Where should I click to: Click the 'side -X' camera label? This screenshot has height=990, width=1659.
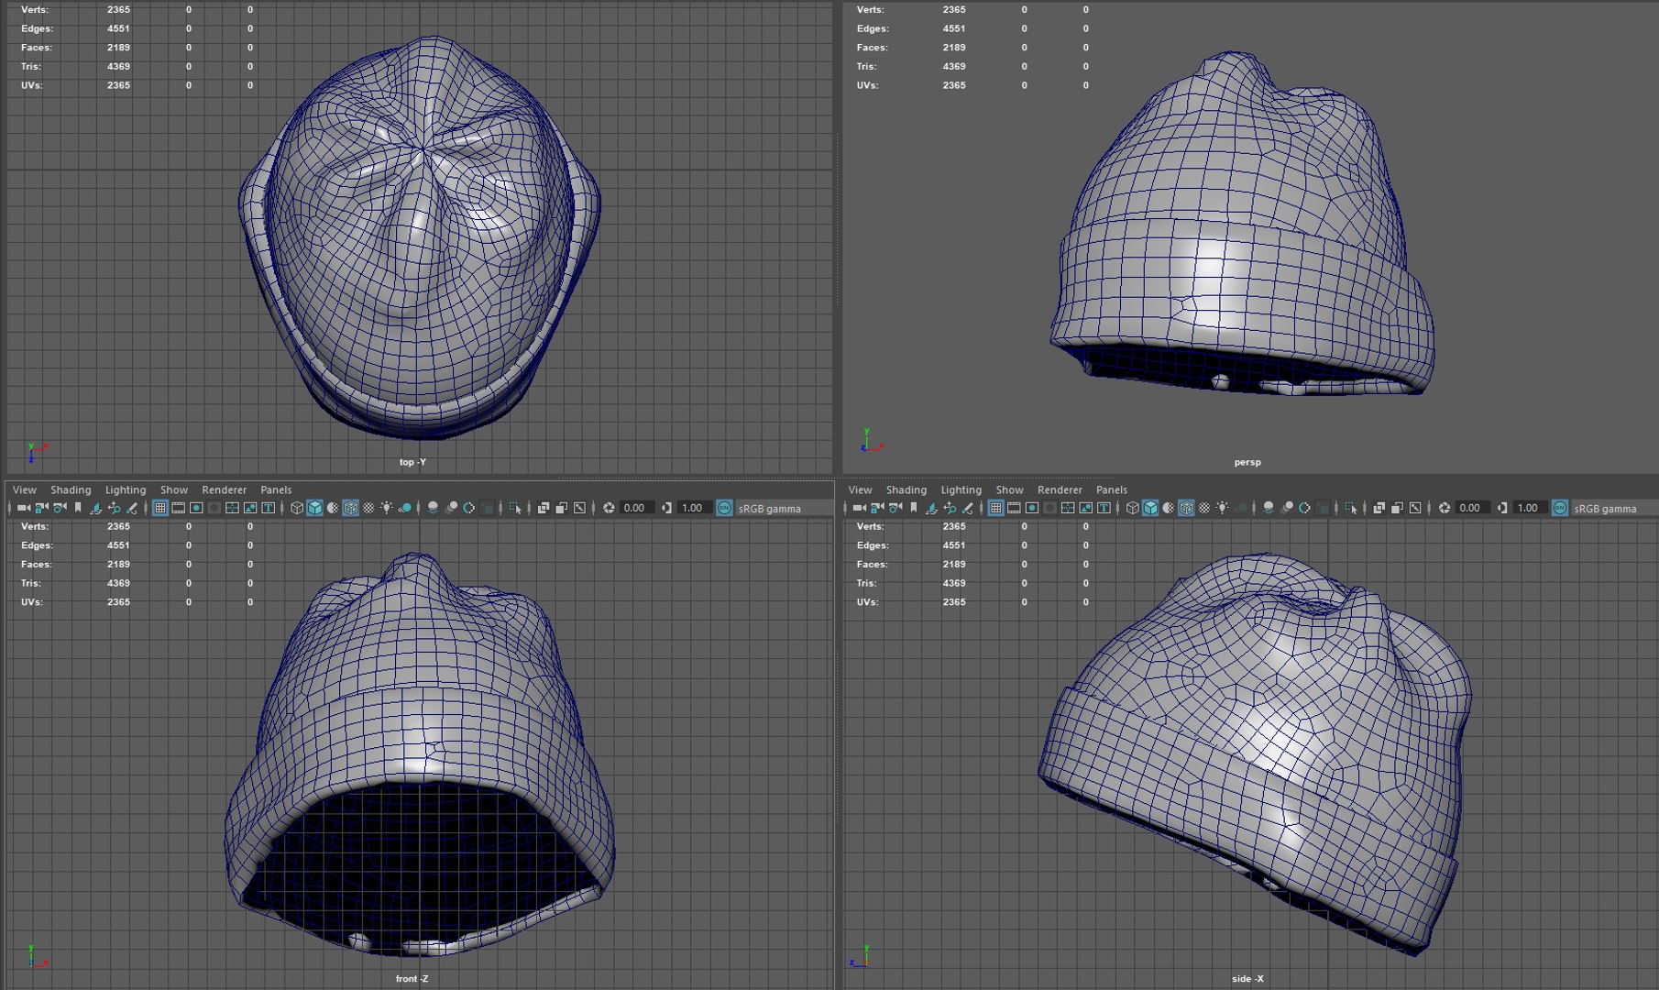pos(1247,979)
